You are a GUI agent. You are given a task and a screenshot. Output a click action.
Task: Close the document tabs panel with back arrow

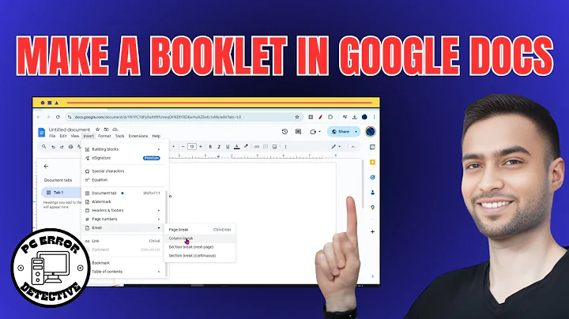click(46, 166)
